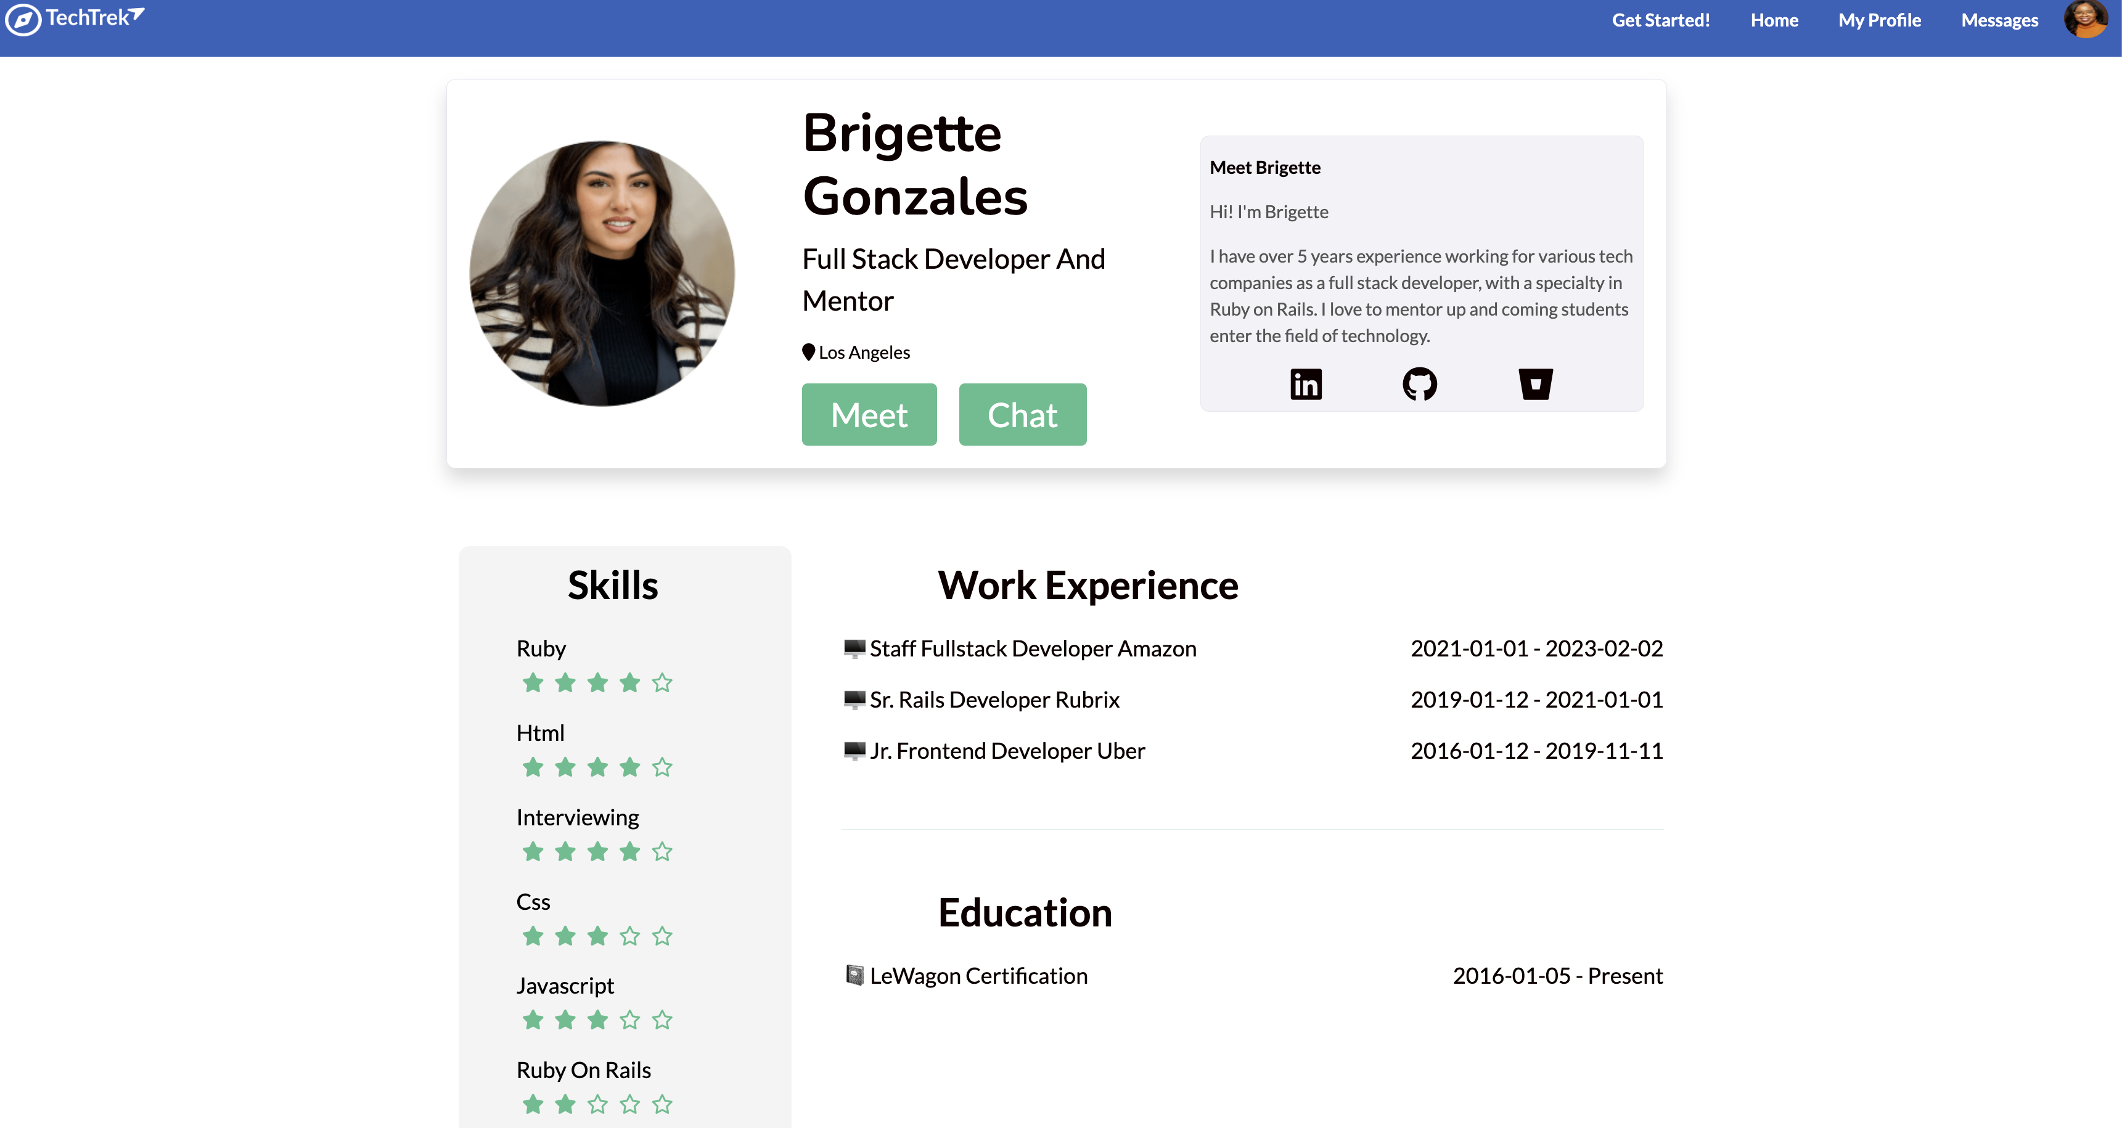Open Brigette's LinkedIn profile icon
This screenshot has height=1128, width=2122.
1306,385
